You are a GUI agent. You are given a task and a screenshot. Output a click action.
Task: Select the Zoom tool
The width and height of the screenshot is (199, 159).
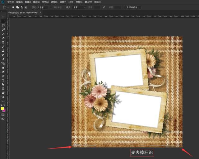3,97
